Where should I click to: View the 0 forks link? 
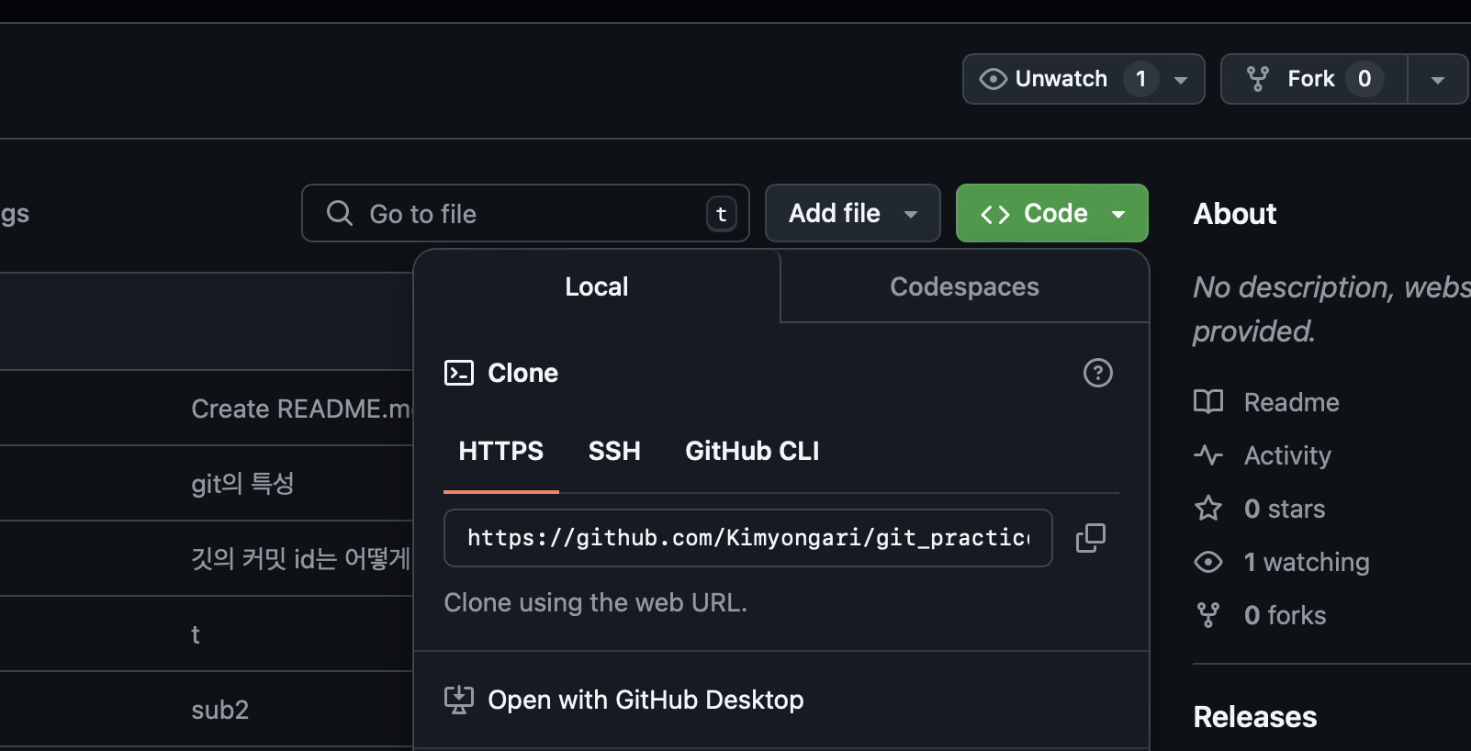point(1285,615)
